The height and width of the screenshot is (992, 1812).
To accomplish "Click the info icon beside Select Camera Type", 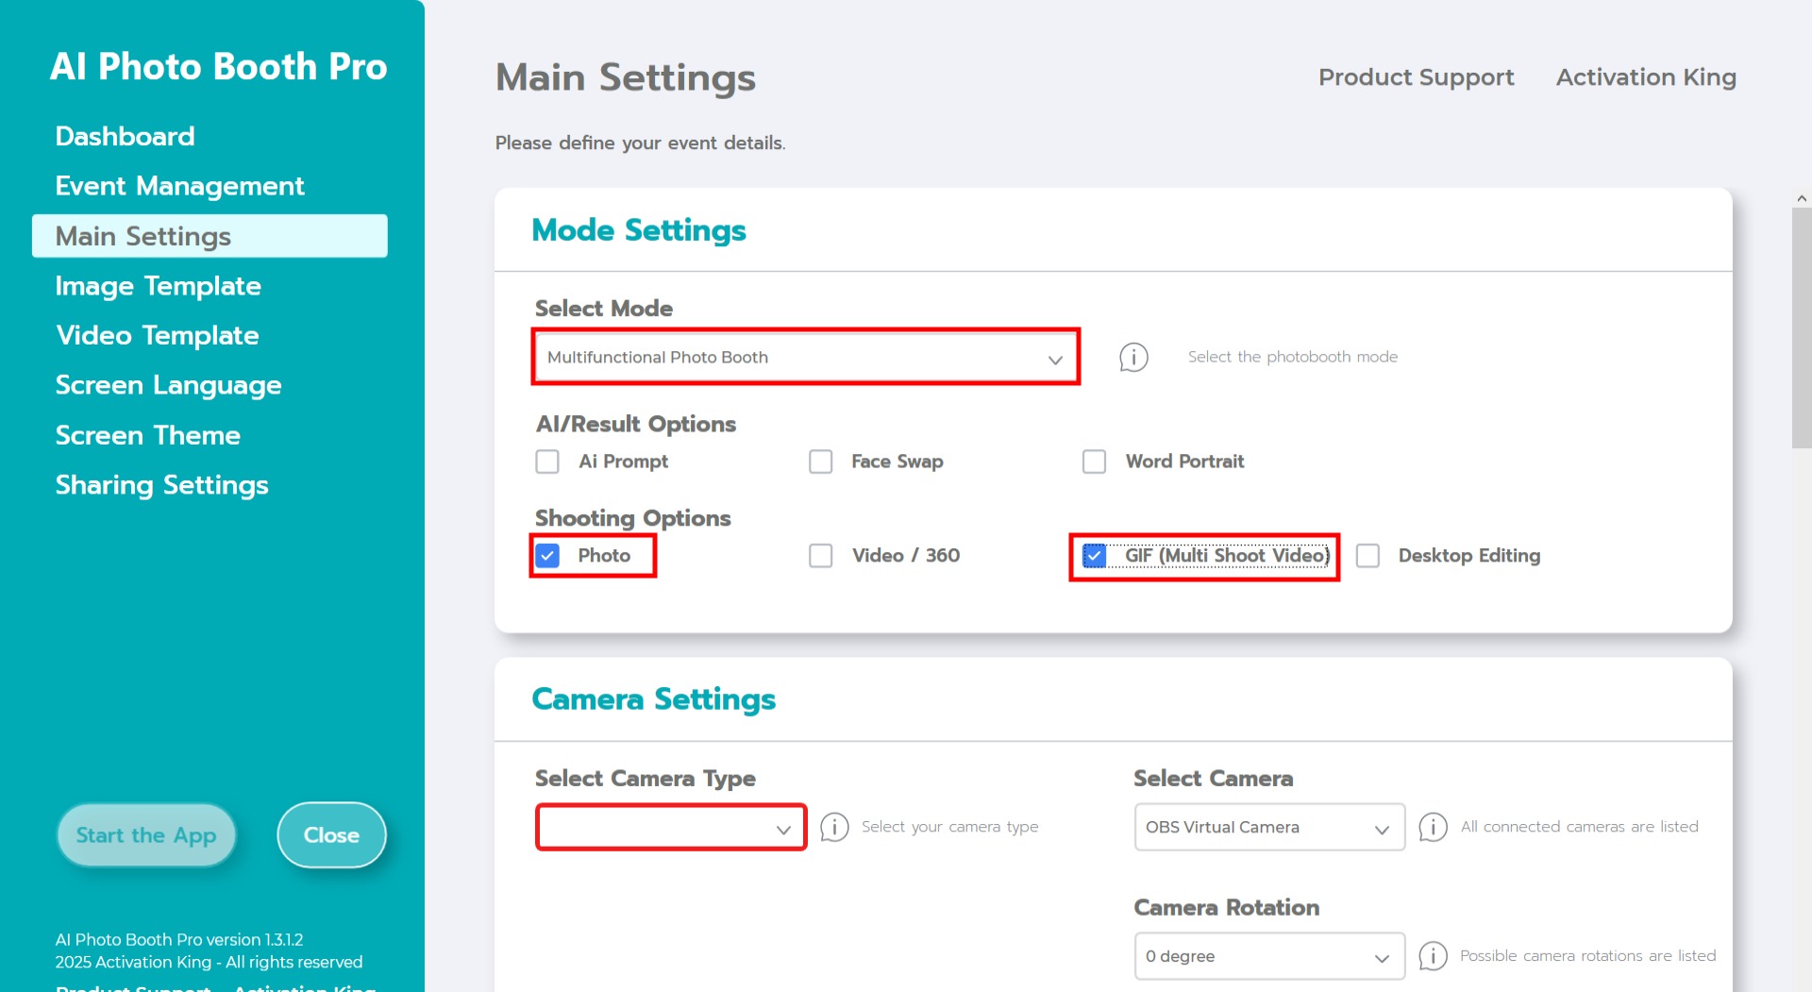I will click(834, 827).
